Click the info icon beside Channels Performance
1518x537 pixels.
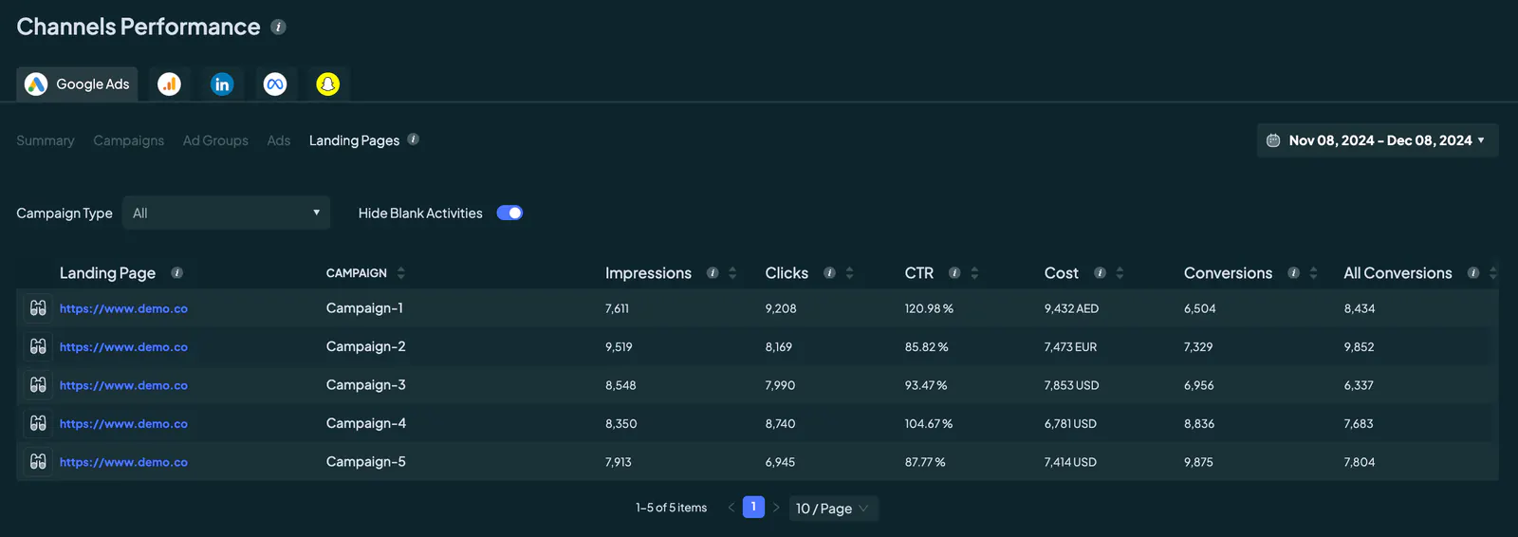pos(278,27)
